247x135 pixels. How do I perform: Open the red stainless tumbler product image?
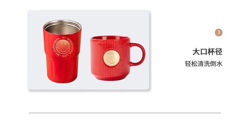pyautogui.click(x=62, y=51)
